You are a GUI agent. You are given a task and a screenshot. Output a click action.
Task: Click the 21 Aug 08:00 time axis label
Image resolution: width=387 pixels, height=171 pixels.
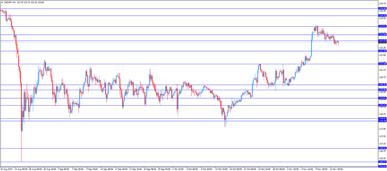point(21,169)
